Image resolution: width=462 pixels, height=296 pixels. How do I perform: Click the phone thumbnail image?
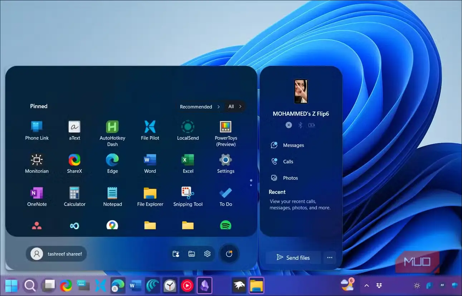click(301, 91)
